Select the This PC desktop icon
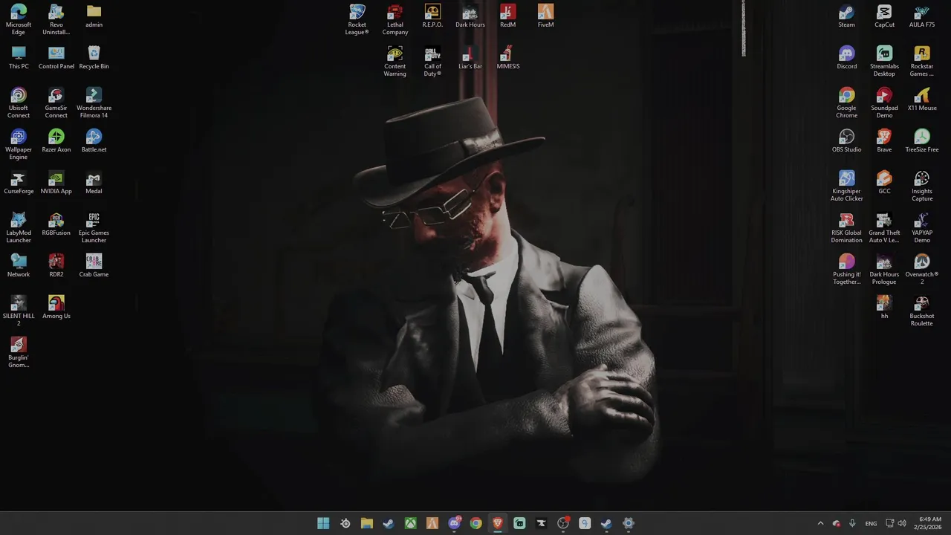 click(x=19, y=57)
